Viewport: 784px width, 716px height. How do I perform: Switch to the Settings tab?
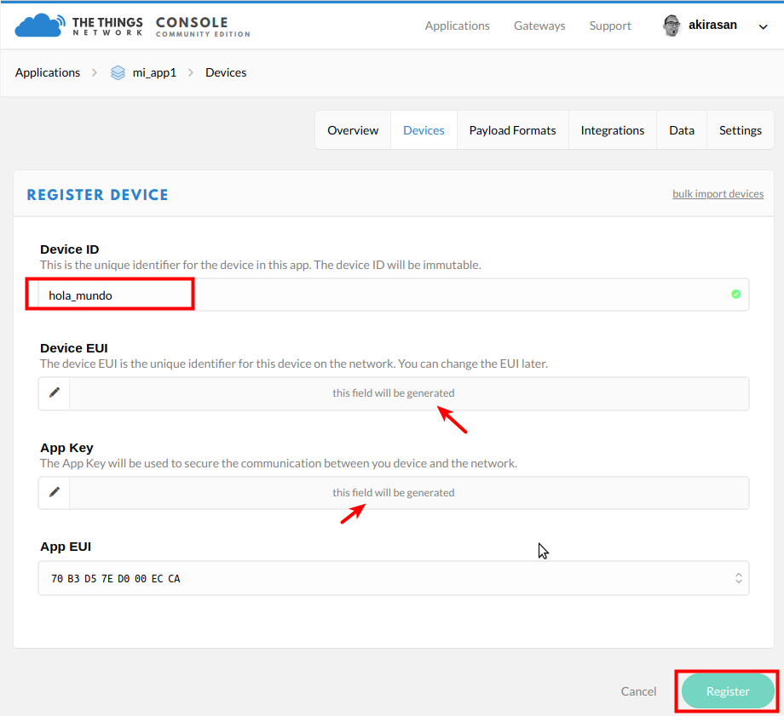point(741,130)
